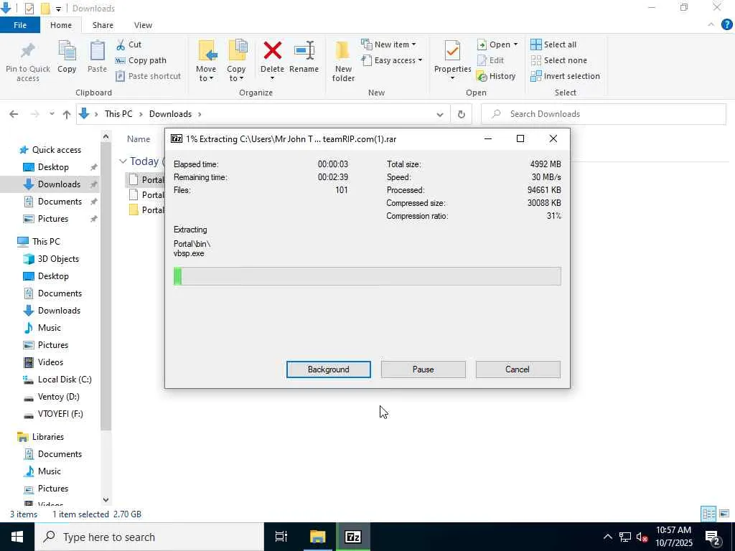
Task: Click Paste shortcut in ribbon
Action: pos(148,76)
